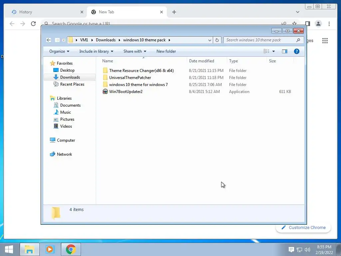Open Favorites in navigation pane
The image size is (341, 256).
pyautogui.click(x=65, y=63)
